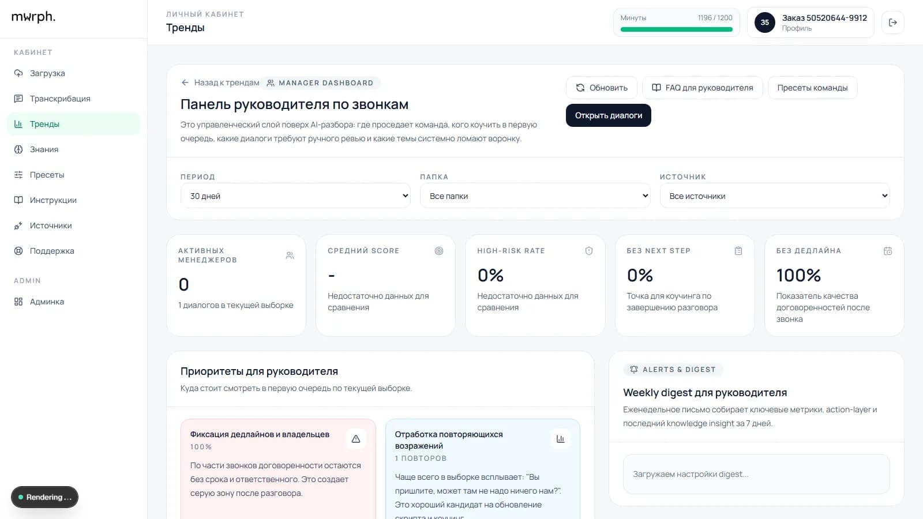
Task: Click the bell icon on Alerts & Digest badge
Action: [633, 370]
